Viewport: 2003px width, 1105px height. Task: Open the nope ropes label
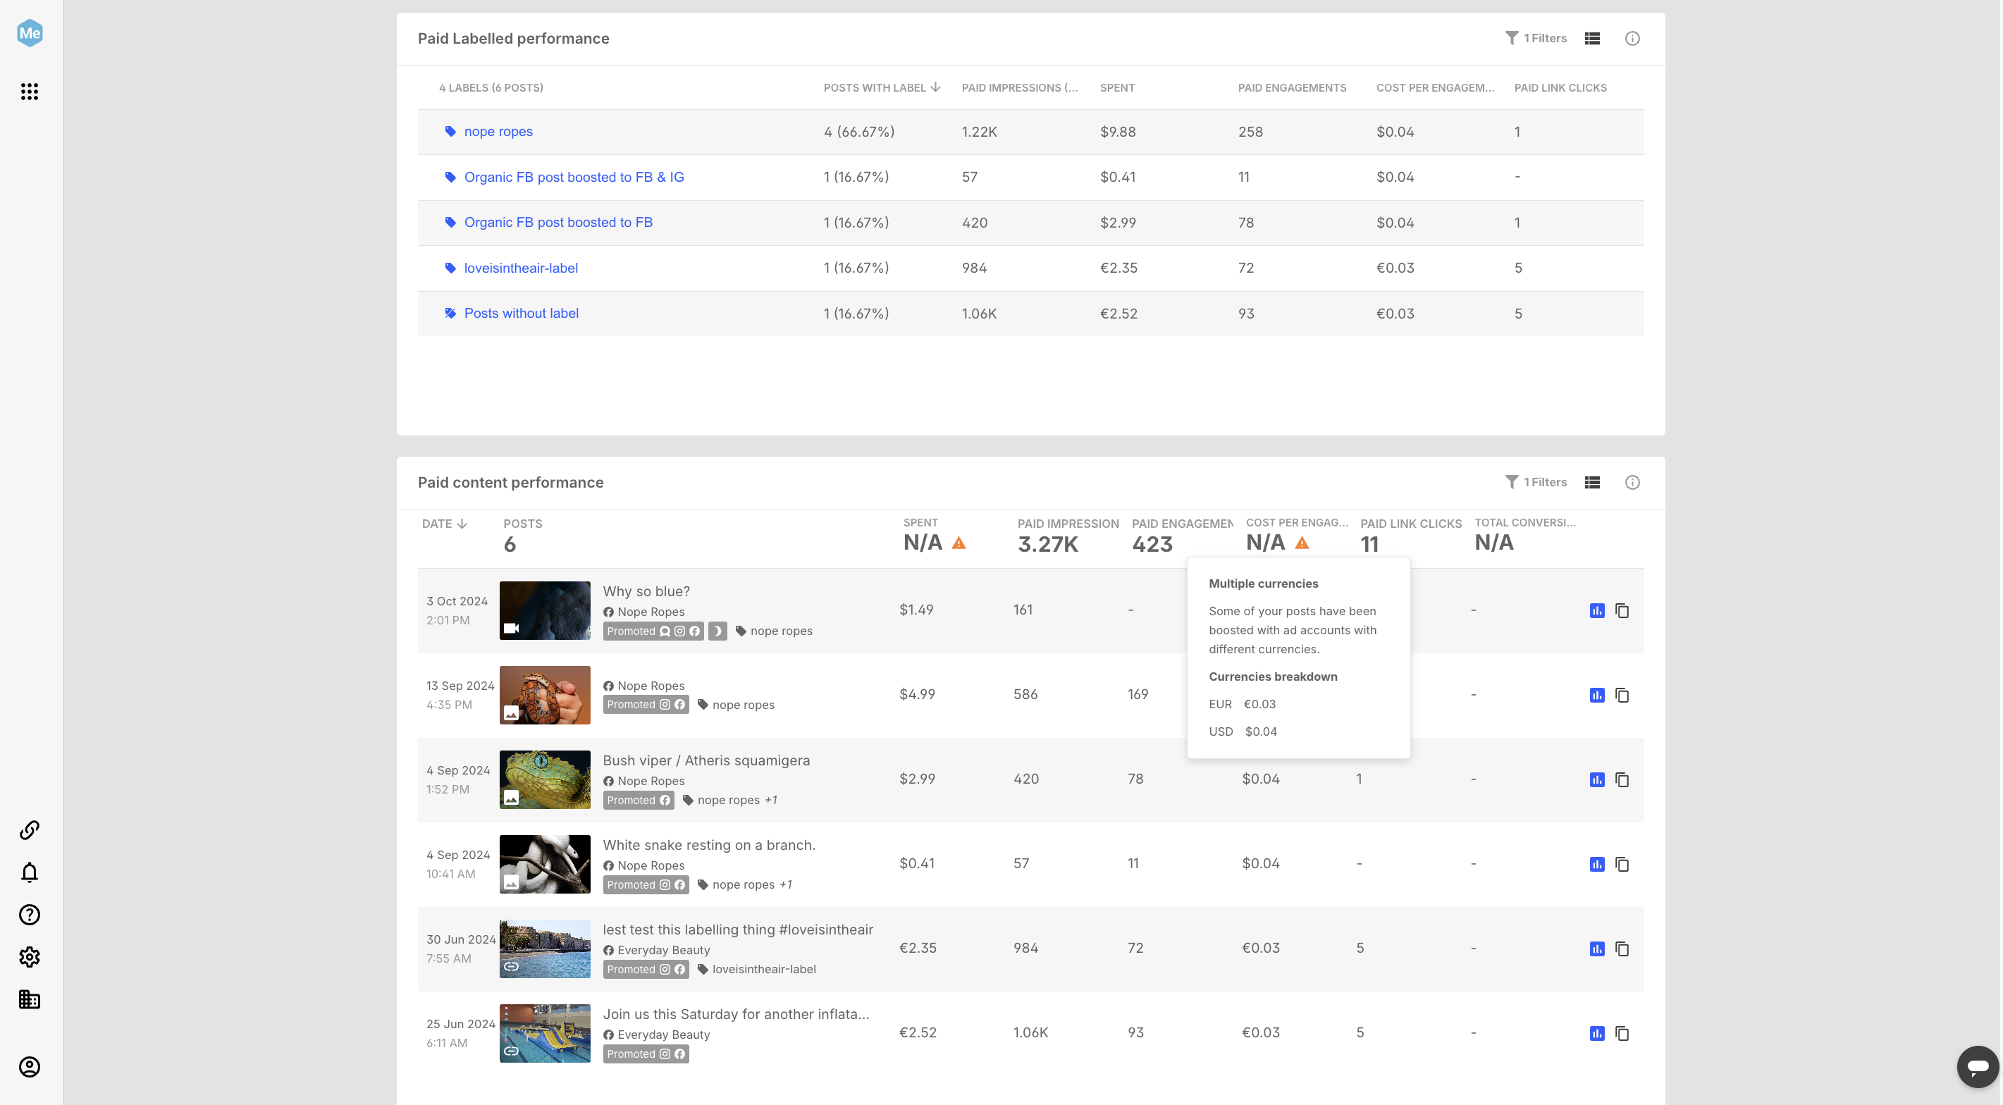(x=498, y=131)
